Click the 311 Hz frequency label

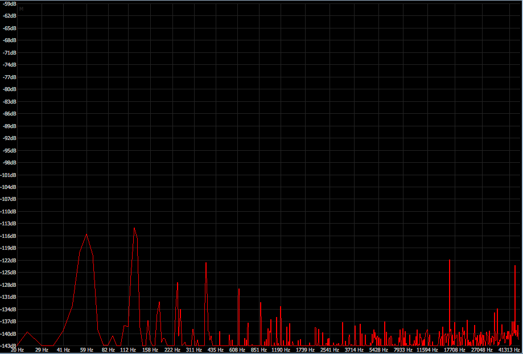pyautogui.click(x=194, y=350)
